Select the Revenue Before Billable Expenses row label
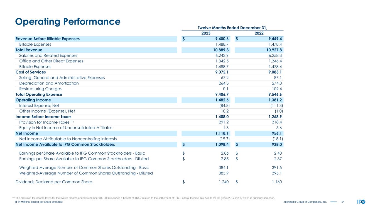Viewport: 380px width, 214px height. (48, 39)
